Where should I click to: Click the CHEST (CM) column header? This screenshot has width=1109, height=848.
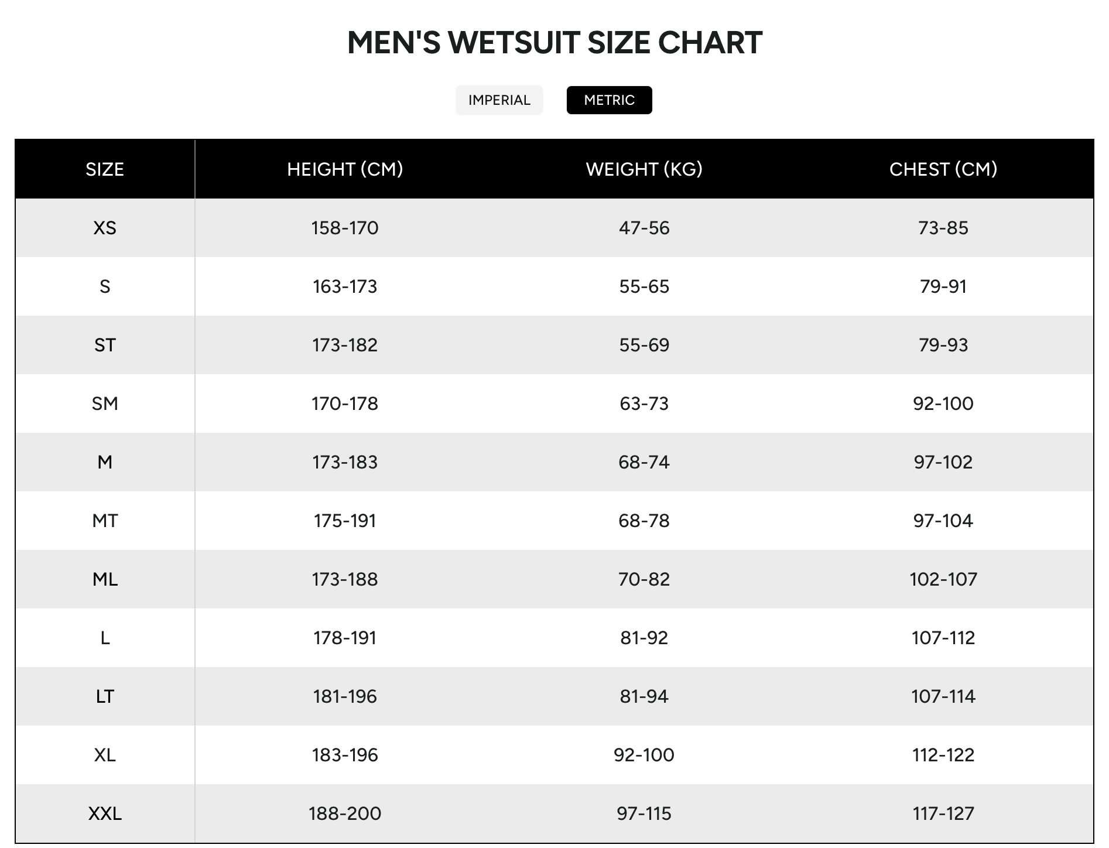point(943,169)
